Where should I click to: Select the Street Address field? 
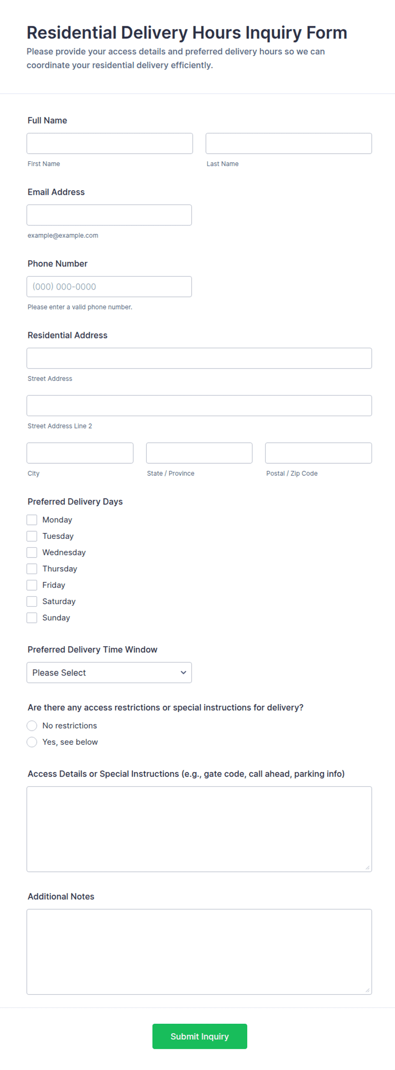coord(199,358)
